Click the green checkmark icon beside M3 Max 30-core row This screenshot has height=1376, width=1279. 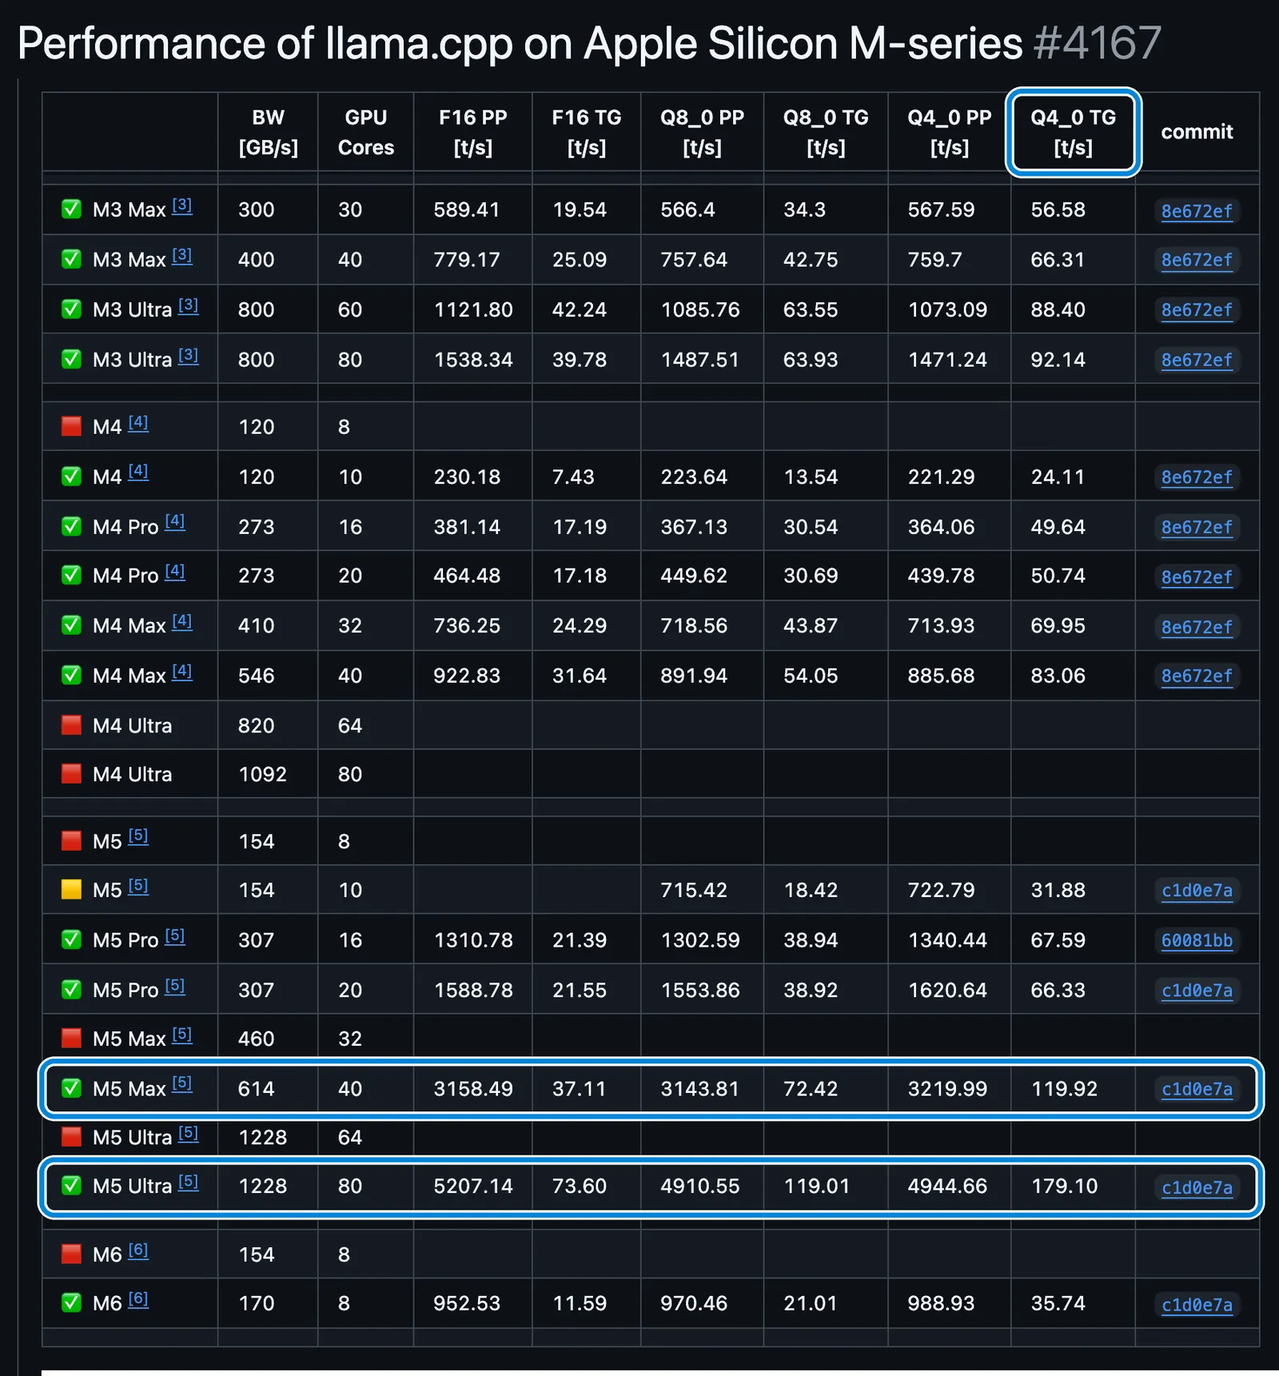71,209
